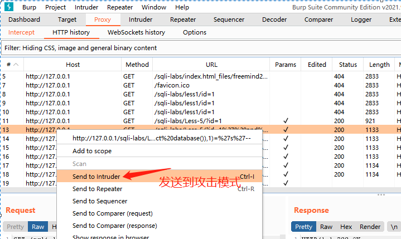Select history row number 14
The image size is (401, 239).
point(28,139)
